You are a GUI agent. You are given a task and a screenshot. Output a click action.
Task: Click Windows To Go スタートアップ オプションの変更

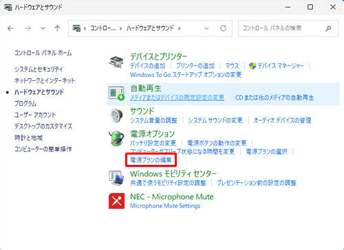point(186,75)
